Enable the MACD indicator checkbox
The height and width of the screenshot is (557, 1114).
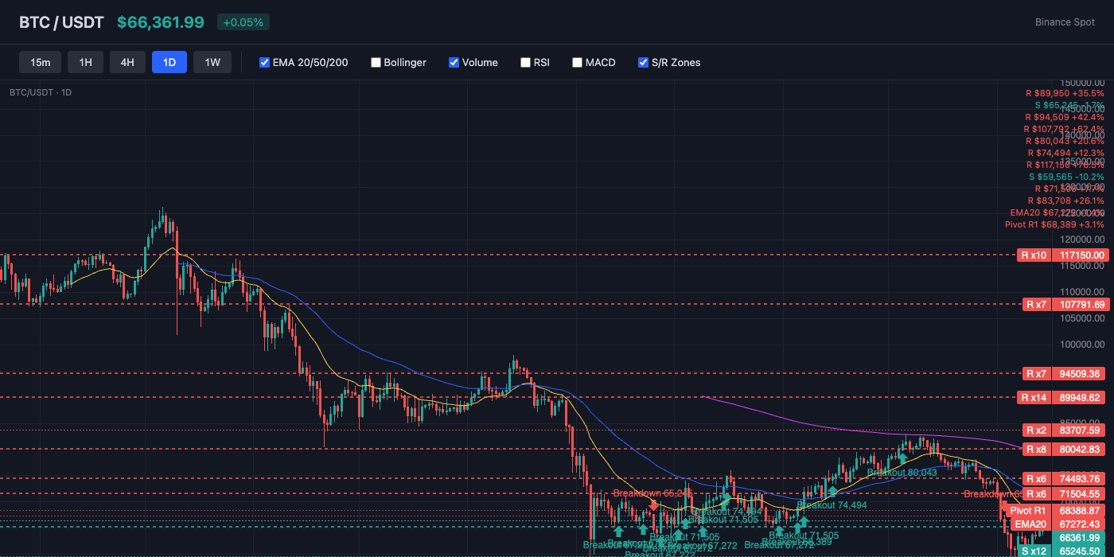coord(577,62)
